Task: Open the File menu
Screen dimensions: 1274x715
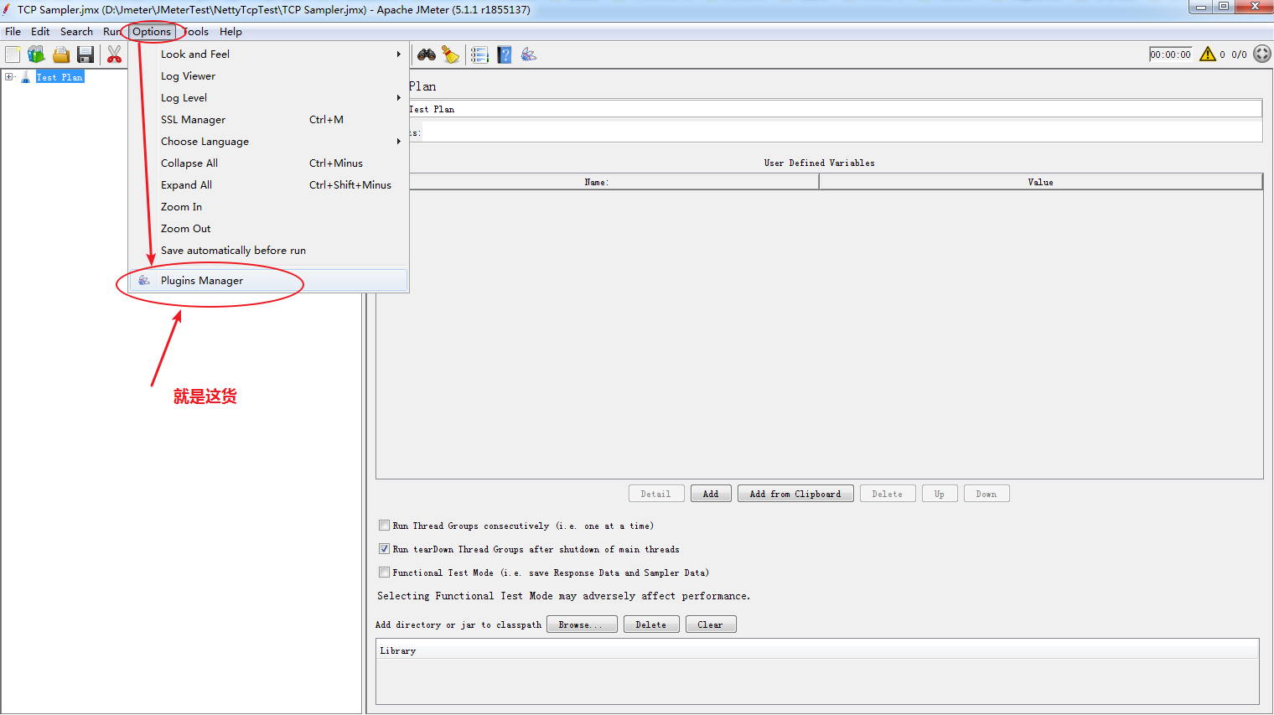Action: click(x=13, y=32)
